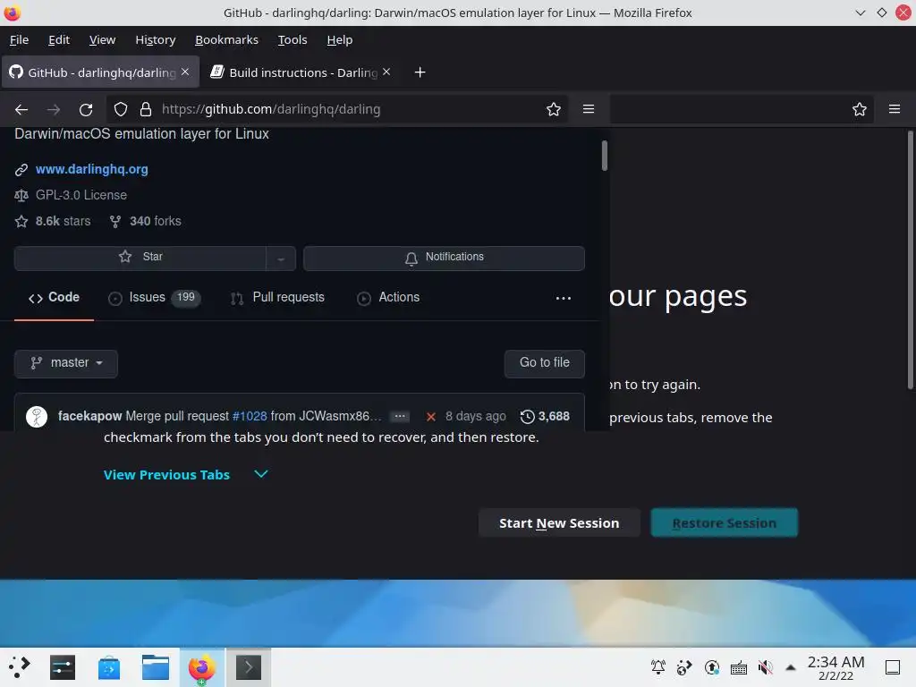Open the KDE application launcher
The width and height of the screenshot is (916, 687).
coord(20,667)
